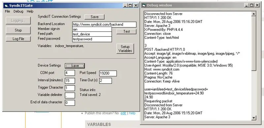Select the Feed password field
The height and width of the screenshot is (128, 264).
[x=92, y=39]
